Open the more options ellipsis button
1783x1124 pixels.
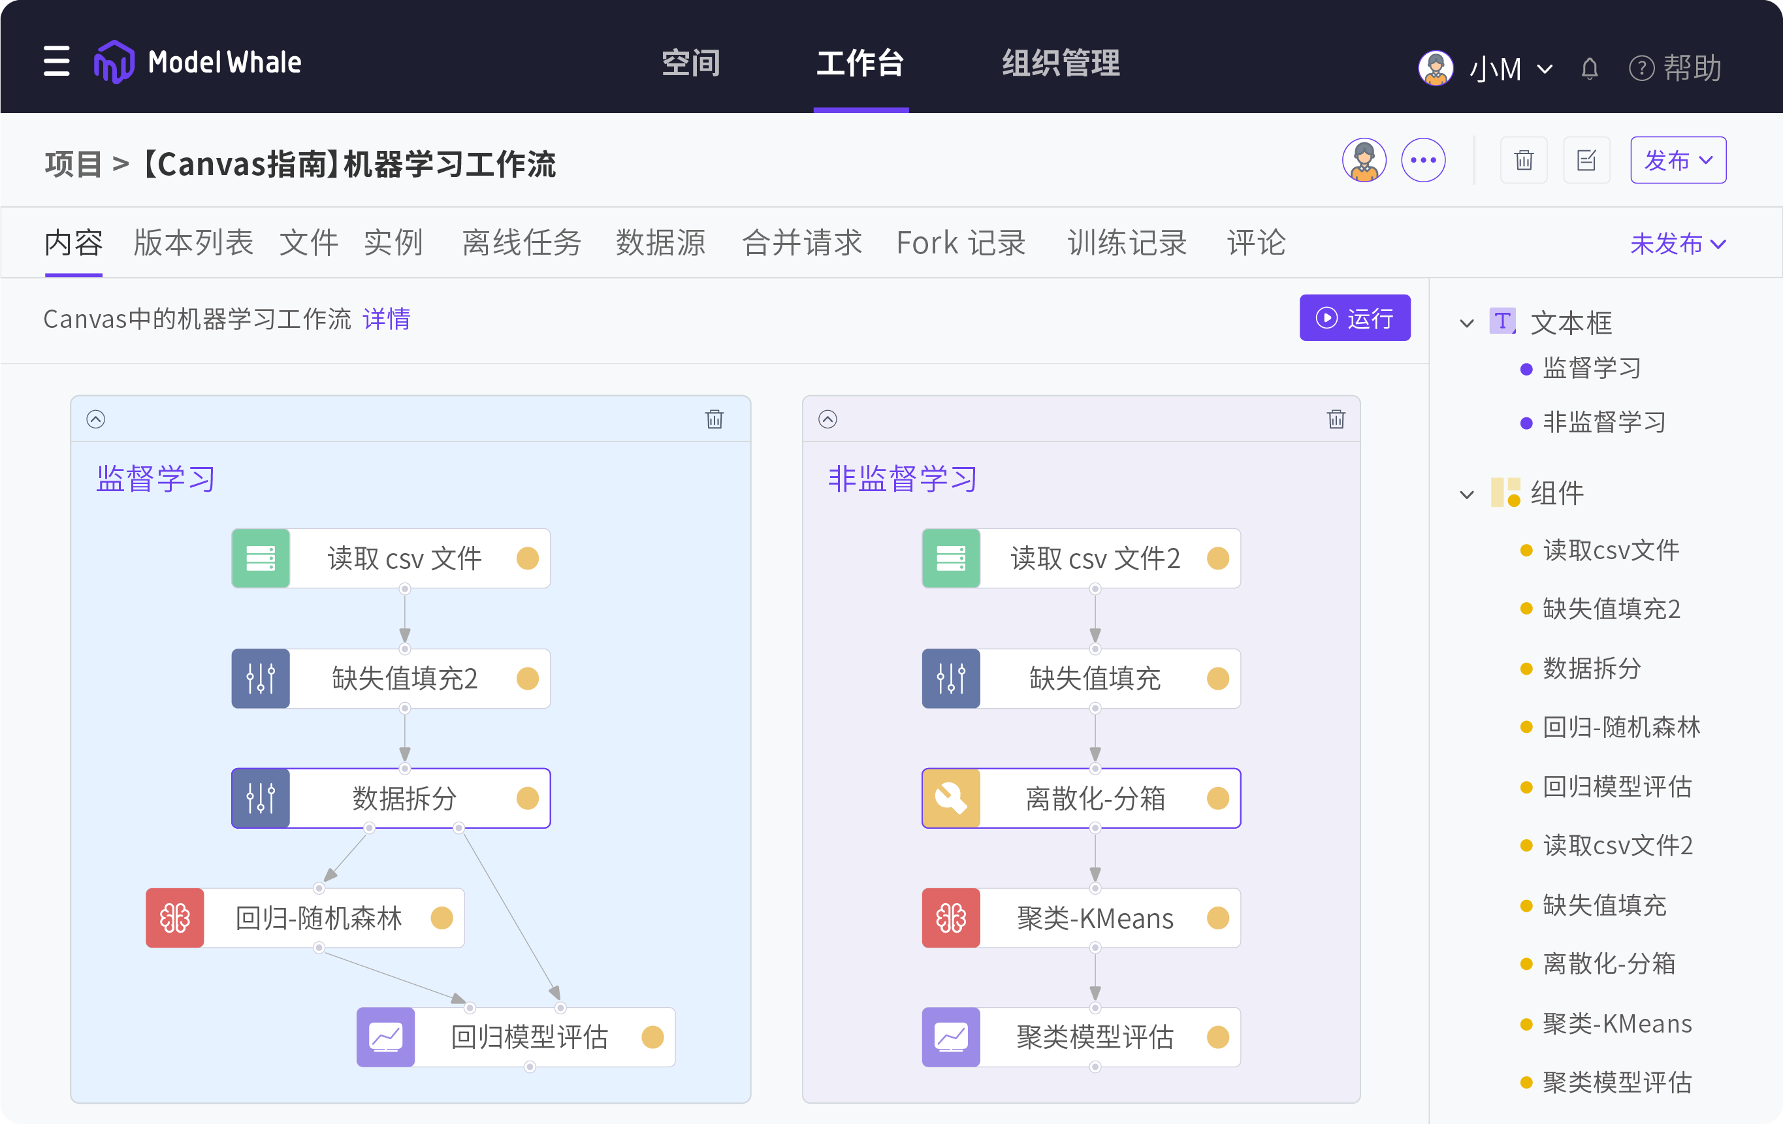[1423, 160]
